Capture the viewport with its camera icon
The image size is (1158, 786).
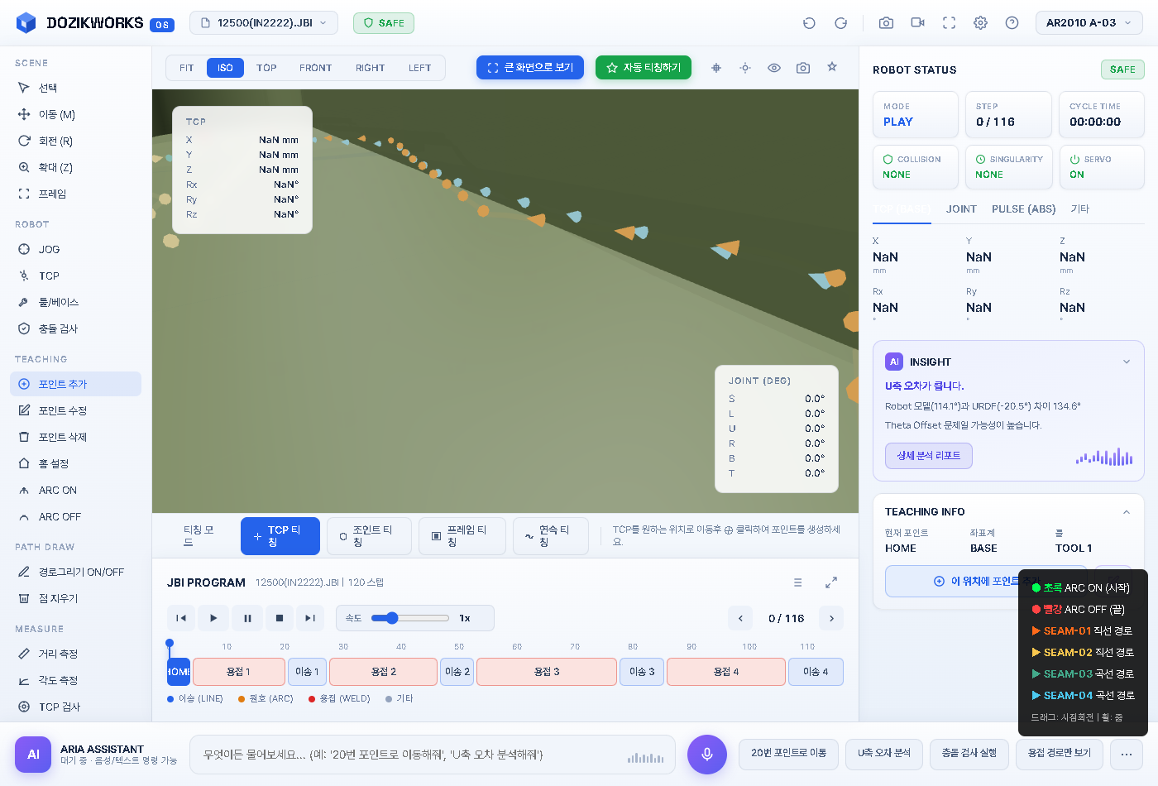pyautogui.click(x=803, y=68)
